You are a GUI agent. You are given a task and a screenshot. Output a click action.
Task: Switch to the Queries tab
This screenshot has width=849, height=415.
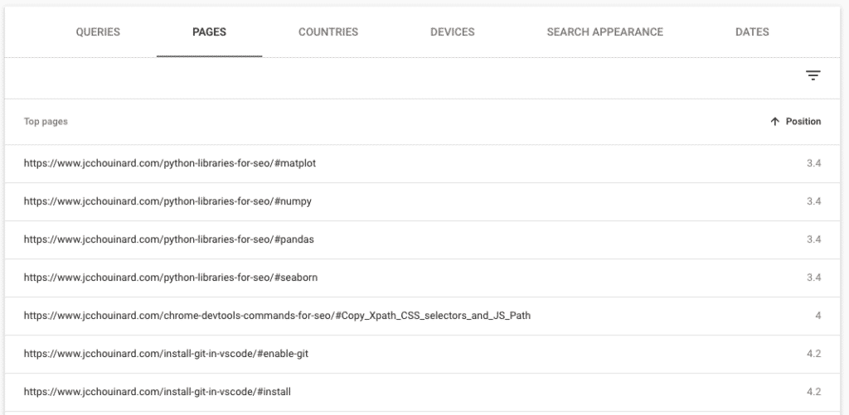click(98, 32)
